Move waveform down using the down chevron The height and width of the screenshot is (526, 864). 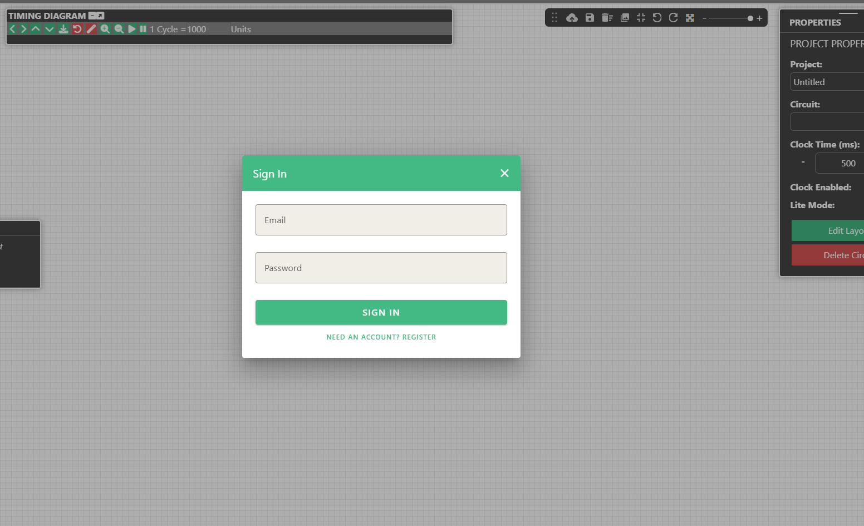pyautogui.click(x=50, y=29)
